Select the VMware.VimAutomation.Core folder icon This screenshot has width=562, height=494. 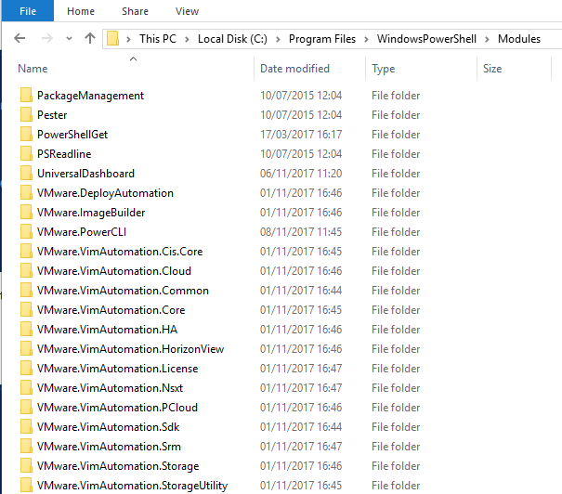click(26, 310)
